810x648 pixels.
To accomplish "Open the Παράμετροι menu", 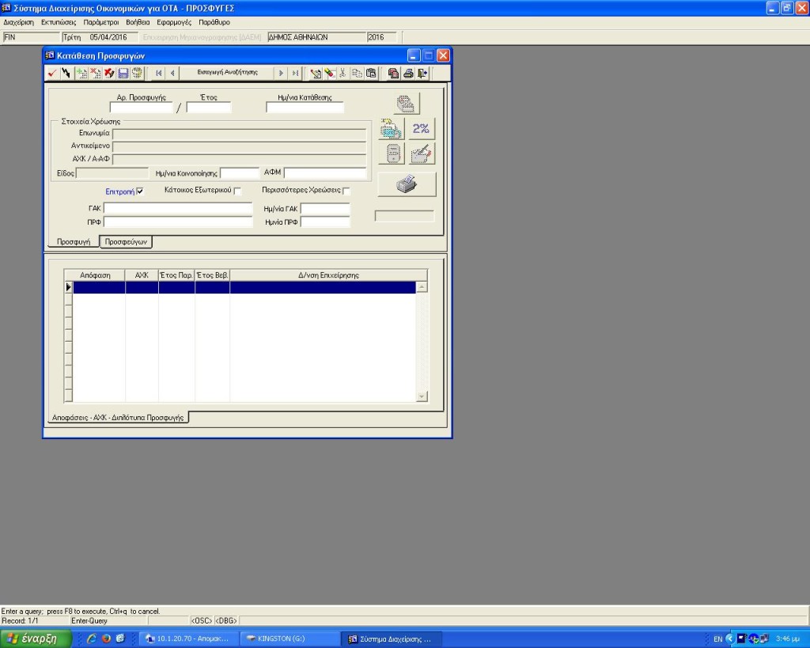I will click(101, 22).
